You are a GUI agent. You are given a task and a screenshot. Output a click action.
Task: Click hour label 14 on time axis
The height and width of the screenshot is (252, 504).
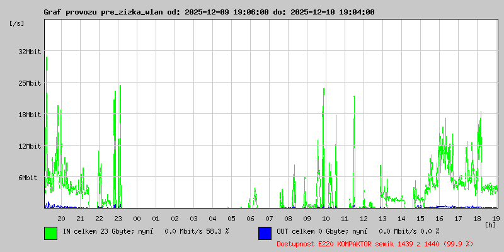(401, 219)
